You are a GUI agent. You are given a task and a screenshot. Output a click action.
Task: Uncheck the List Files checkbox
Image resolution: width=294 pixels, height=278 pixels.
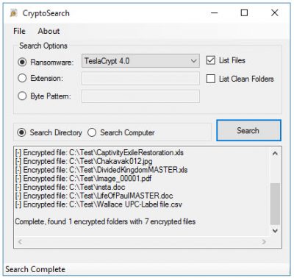(x=211, y=60)
